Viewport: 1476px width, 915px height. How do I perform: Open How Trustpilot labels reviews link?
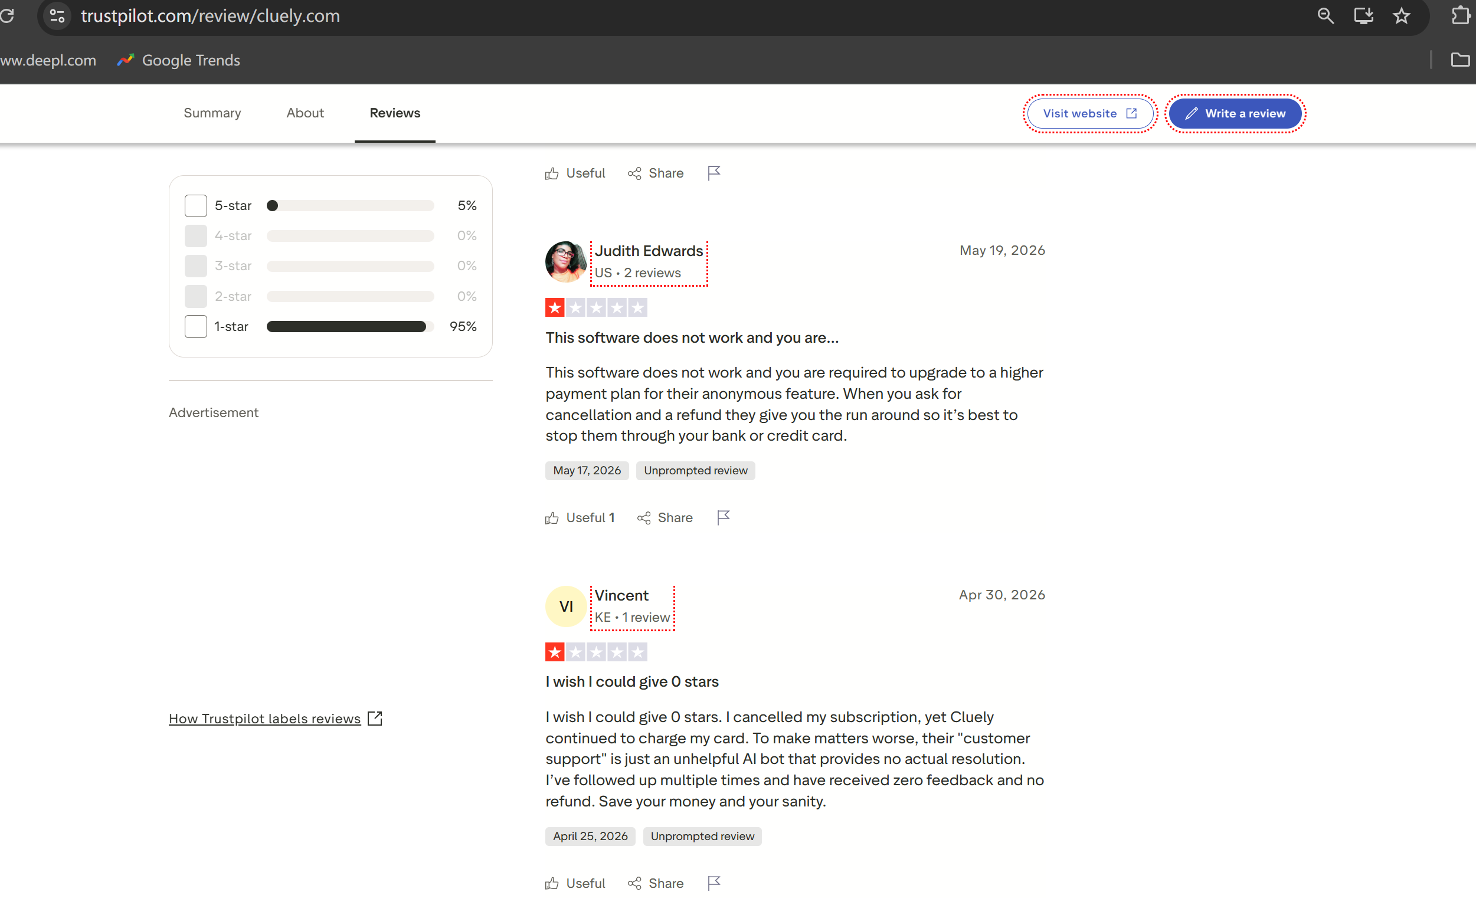pyautogui.click(x=264, y=719)
